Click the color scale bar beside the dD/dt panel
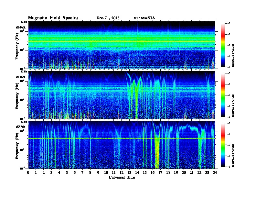 (x=223, y=95)
